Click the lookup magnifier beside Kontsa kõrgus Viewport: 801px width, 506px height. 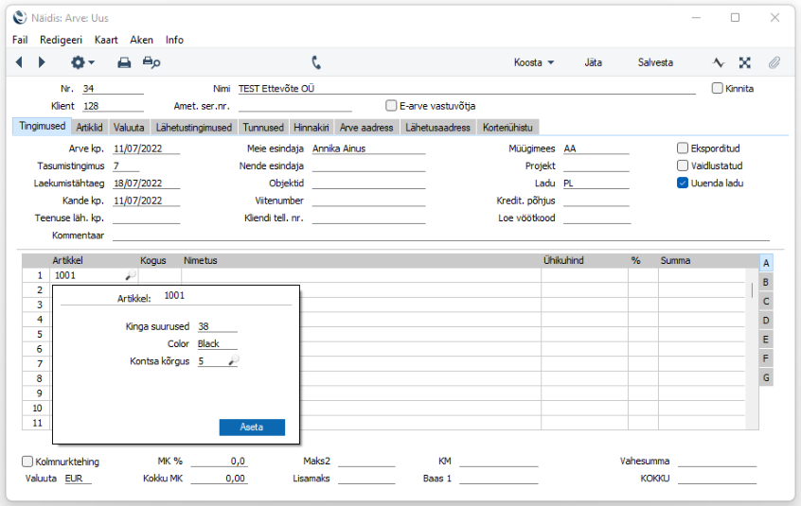tap(234, 360)
